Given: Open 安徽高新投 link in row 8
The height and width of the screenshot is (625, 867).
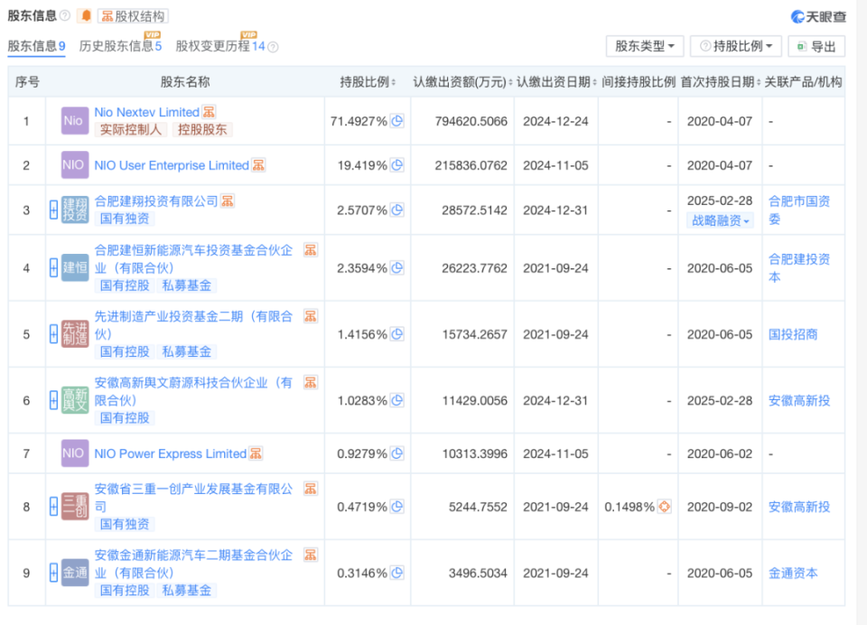Looking at the screenshot, I should [799, 508].
